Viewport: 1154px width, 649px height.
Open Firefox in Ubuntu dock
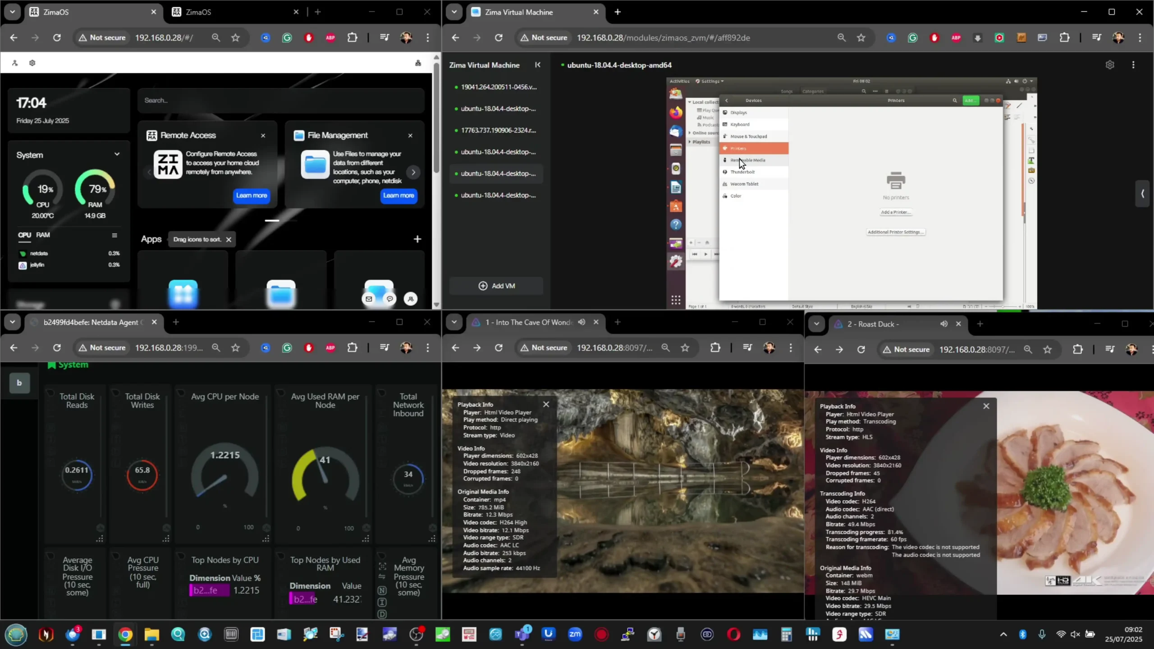point(676,112)
